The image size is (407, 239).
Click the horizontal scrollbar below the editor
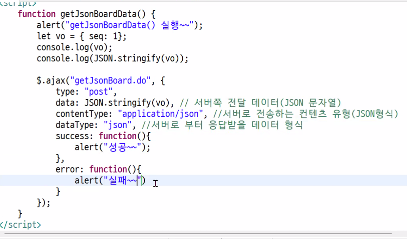198,234
